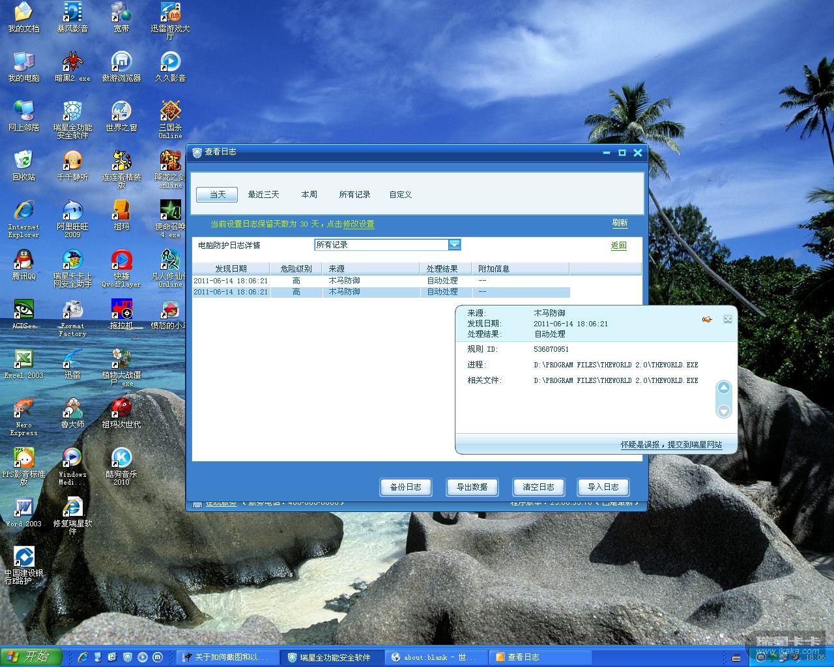Image resolution: width=834 pixels, height=667 pixels.
Task: Open the 世界之窗 browser desktop icon
Action: tap(121, 116)
